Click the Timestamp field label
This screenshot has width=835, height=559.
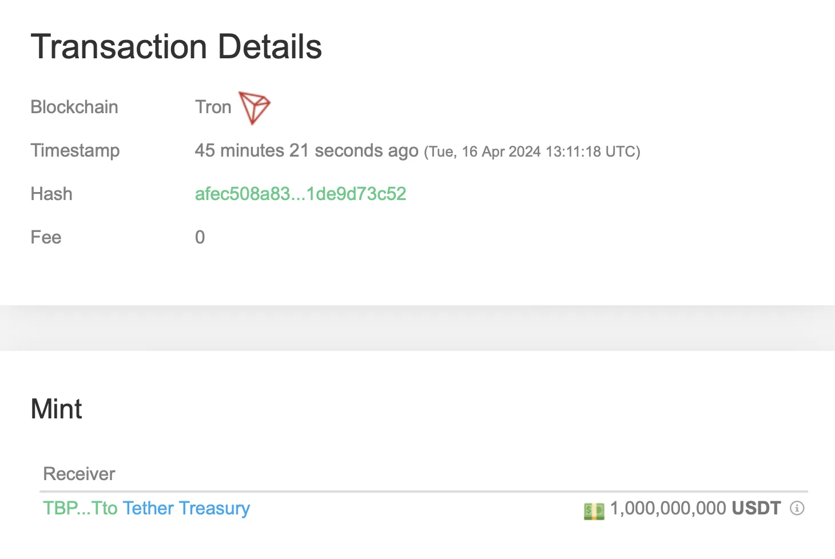pos(75,150)
